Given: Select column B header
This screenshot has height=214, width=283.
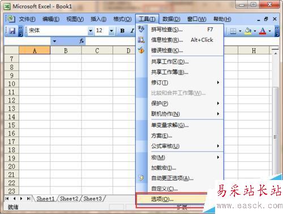Looking at the screenshot, I should pyautogui.click(x=66, y=50).
